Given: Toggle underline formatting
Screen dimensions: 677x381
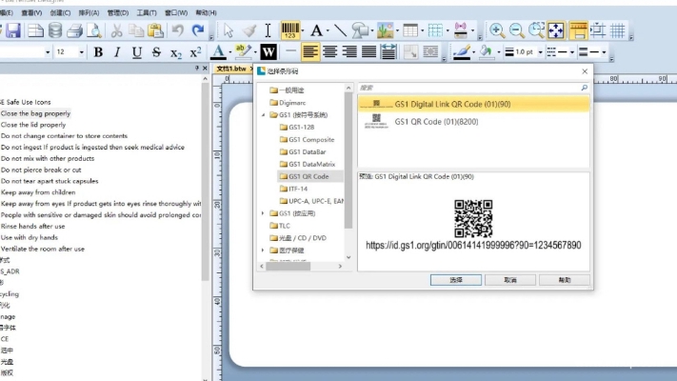Looking at the screenshot, I should [x=137, y=51].
